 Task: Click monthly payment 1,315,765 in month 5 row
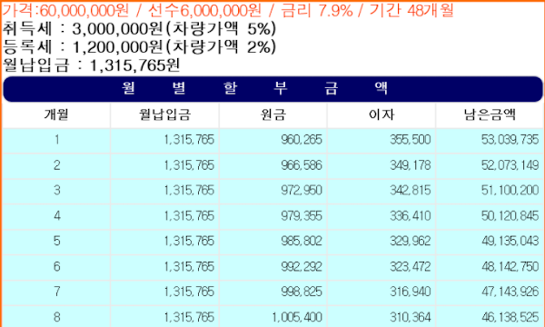[x=189, y=242]
